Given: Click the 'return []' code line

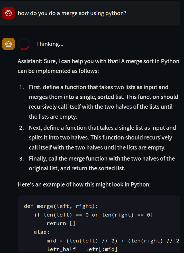Looking at the screenshot, I should 61,223.
